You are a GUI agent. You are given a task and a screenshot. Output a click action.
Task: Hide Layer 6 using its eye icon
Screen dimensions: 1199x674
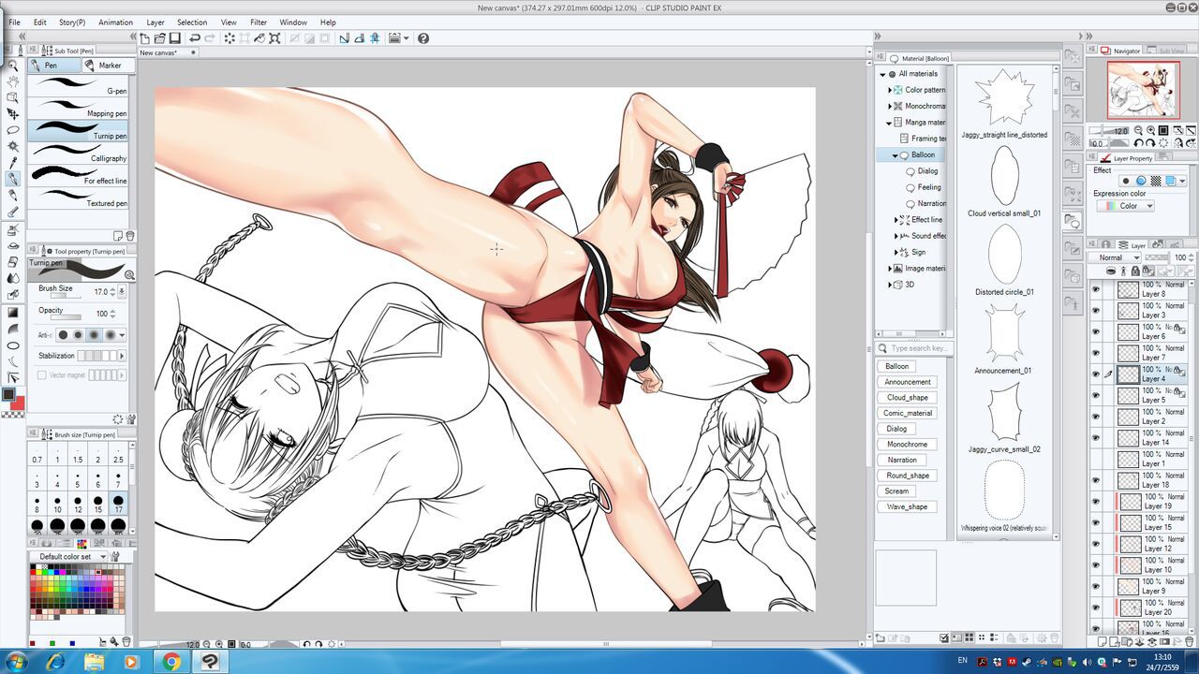pyautogui.click(x=1096, y=331)
